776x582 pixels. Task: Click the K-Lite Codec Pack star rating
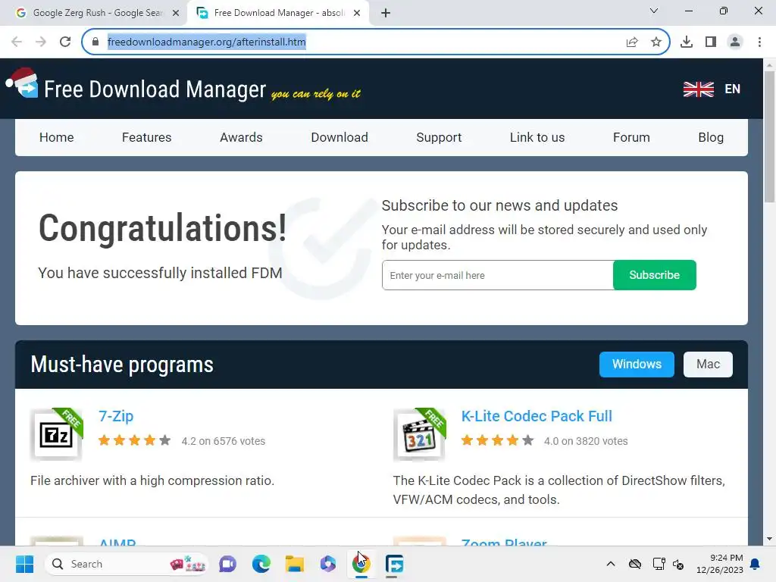497,440
